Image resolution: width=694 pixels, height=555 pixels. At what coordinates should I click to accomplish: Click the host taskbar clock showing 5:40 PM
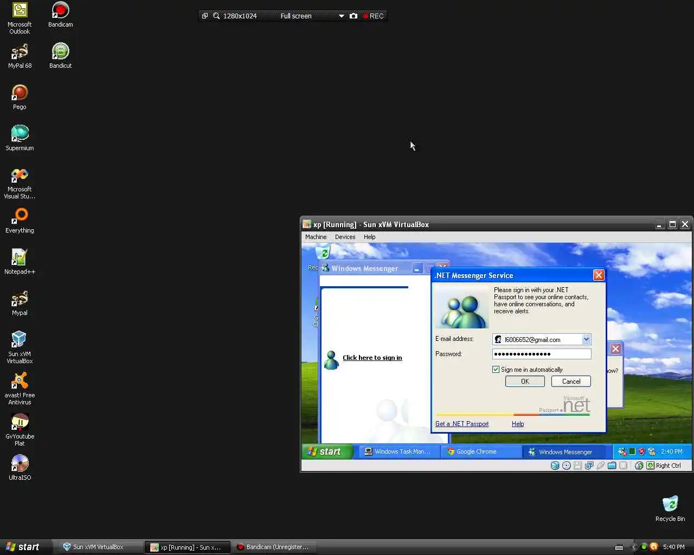pyautogui.click(x=674, y=547)
